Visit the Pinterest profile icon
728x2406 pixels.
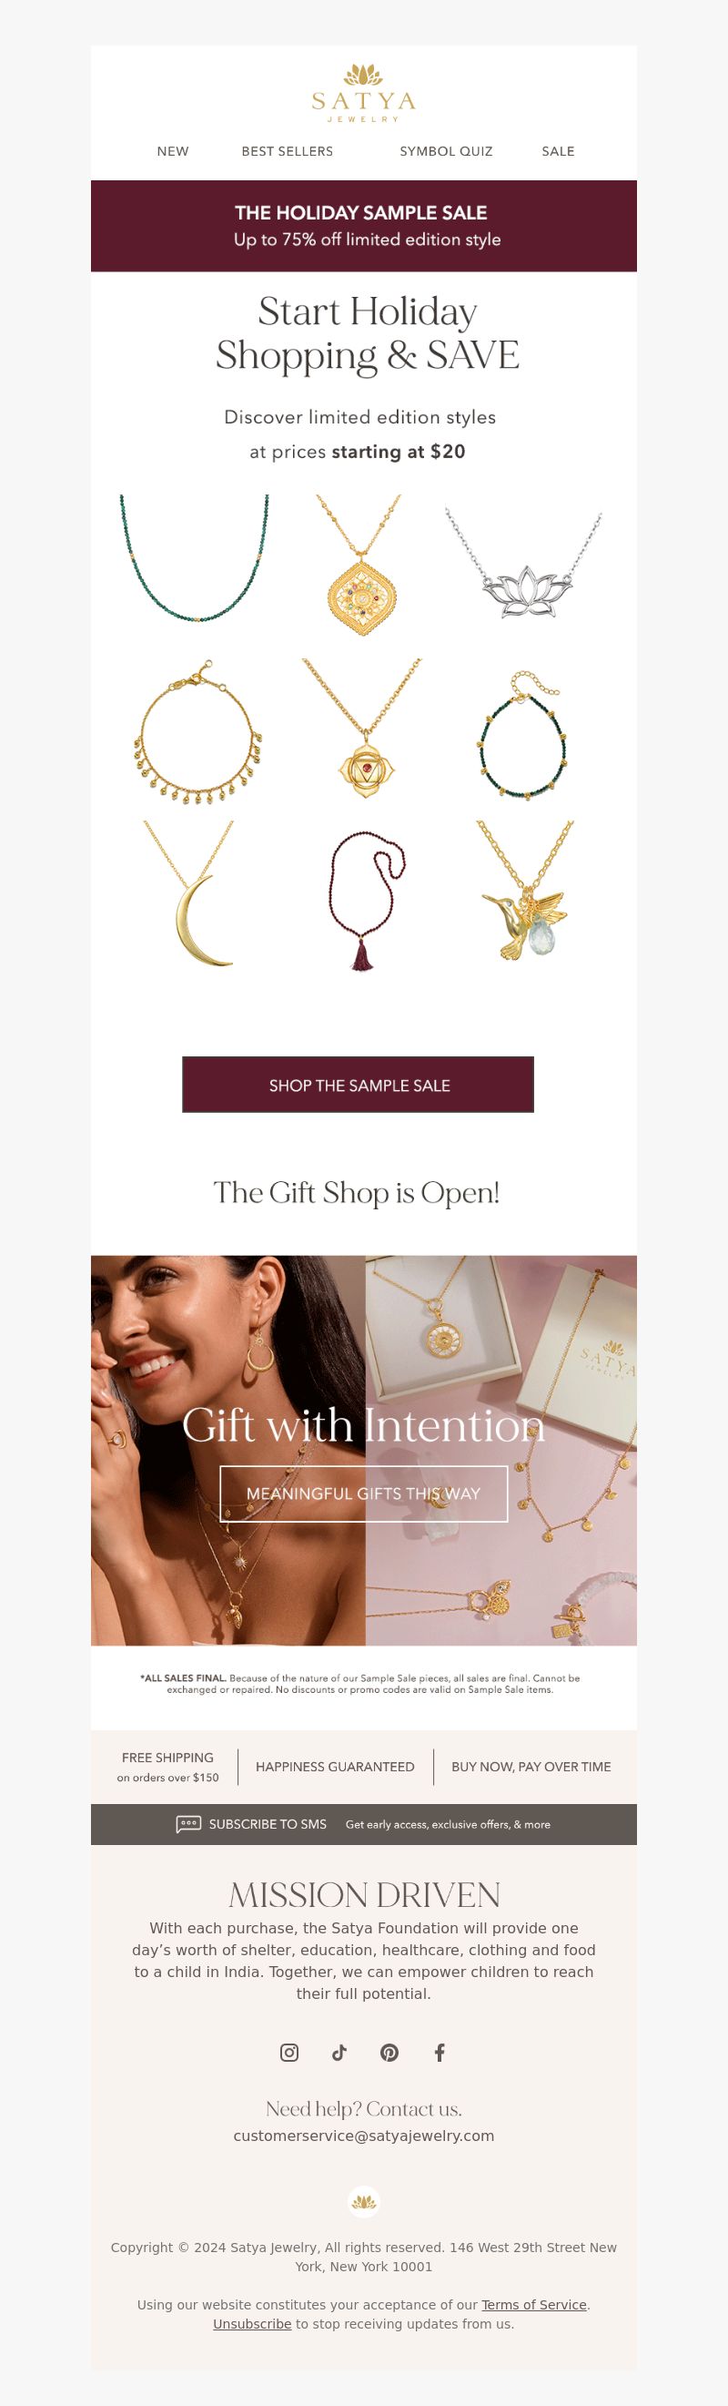389,2052
